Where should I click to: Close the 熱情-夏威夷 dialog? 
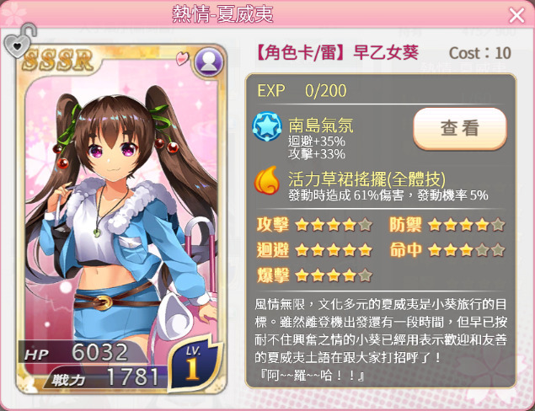click(516, 15)
